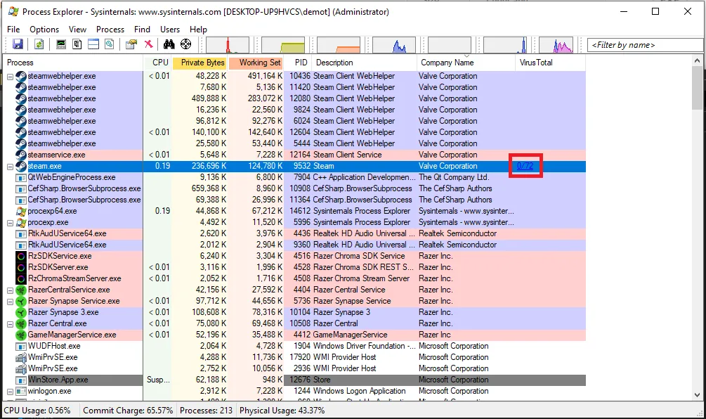Click the red X Kill Process icon
Image resolution: width=706 pixels, height=419 pixels.
pos(149,44)
